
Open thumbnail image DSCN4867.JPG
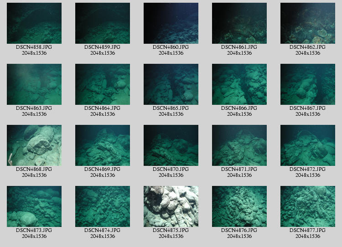[308, 84]
